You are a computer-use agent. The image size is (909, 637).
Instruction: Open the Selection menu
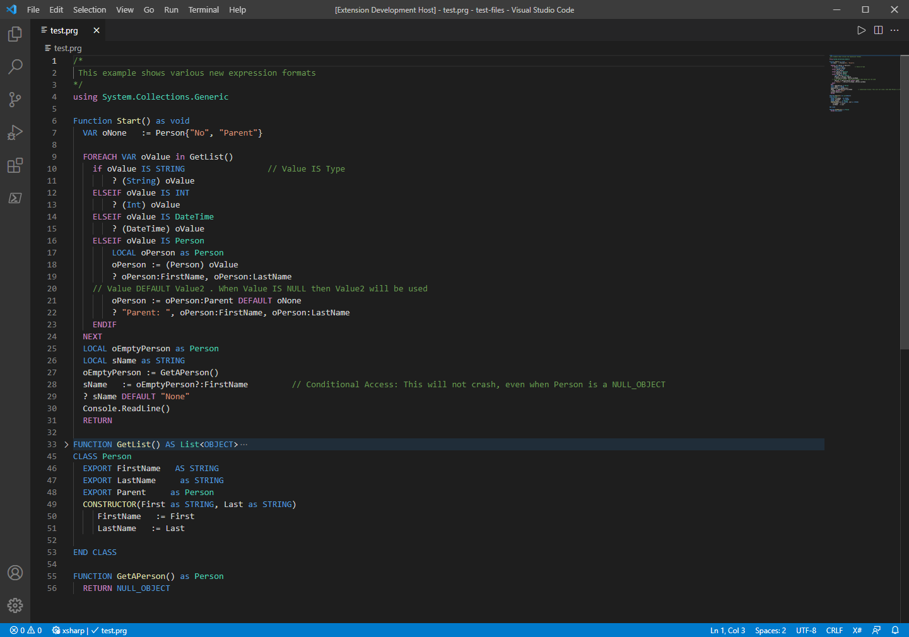[x=90, y=9]
